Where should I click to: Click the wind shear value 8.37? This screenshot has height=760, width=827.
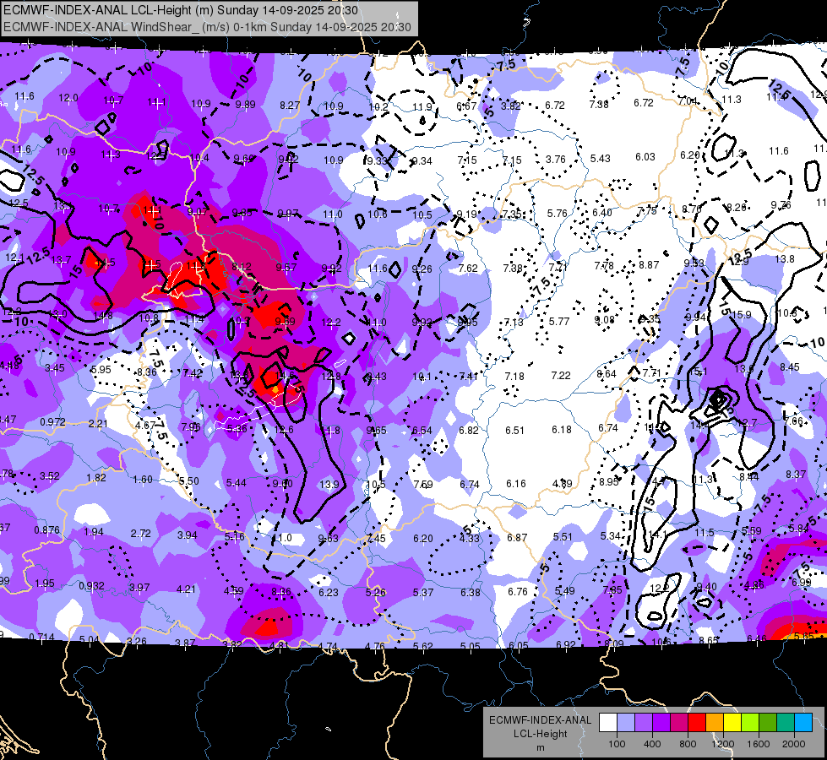(x=796, y=475)
